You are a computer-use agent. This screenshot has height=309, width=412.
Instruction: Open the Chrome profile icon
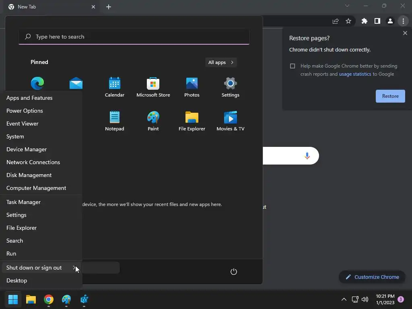[x=390, y=21]
